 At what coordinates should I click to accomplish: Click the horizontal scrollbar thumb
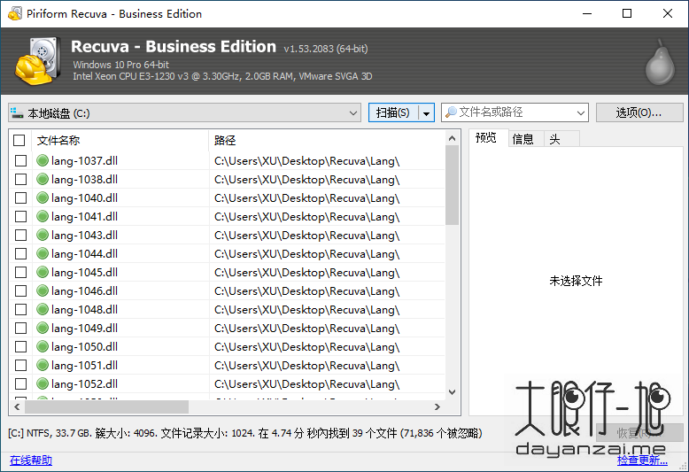click(x=107, y=407)
